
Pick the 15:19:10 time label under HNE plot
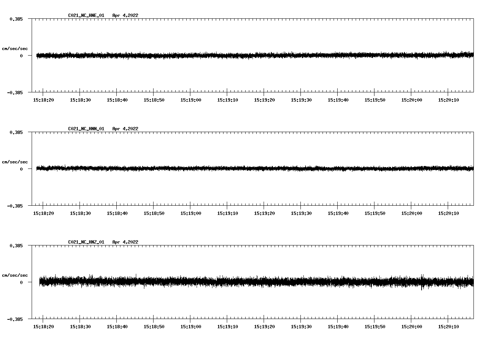pos(228,100)
